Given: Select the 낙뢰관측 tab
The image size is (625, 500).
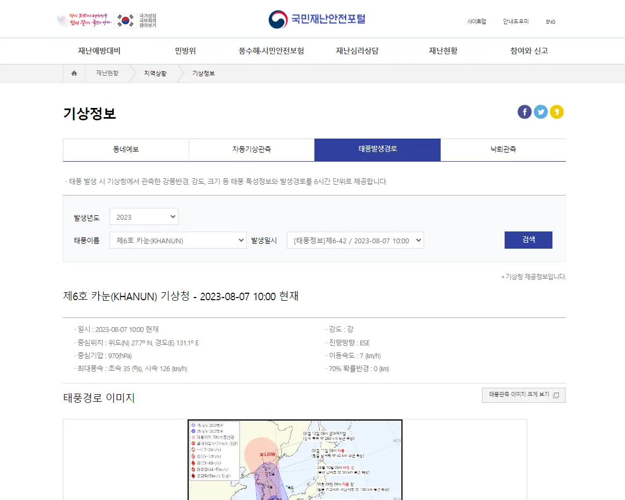Looking at the screenshot, I should click(x=503, y=150).
